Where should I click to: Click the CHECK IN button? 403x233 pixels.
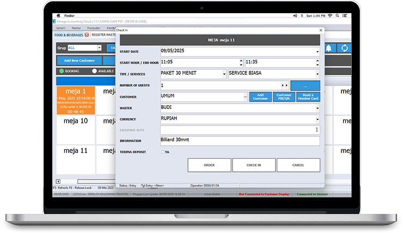click(x=254, y=165)
